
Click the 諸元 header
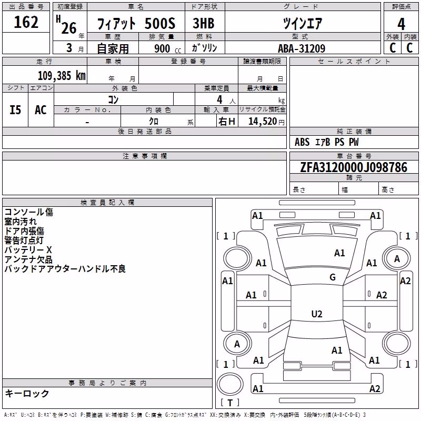click(x=354, y=178)
